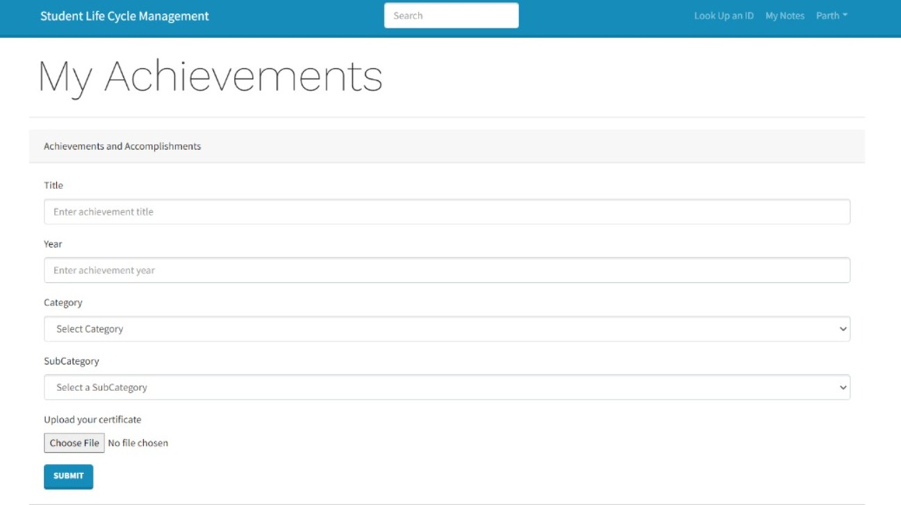The height and width of the screenshot is (505, 901).
Task: Navigate to My Notes
Action: tap(784, 16)
